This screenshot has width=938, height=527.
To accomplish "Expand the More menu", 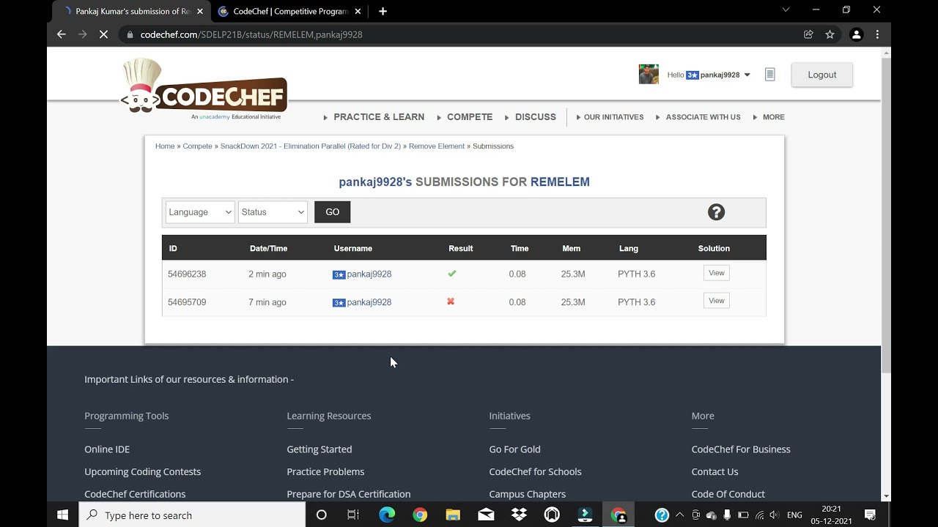I will point(773,117).
